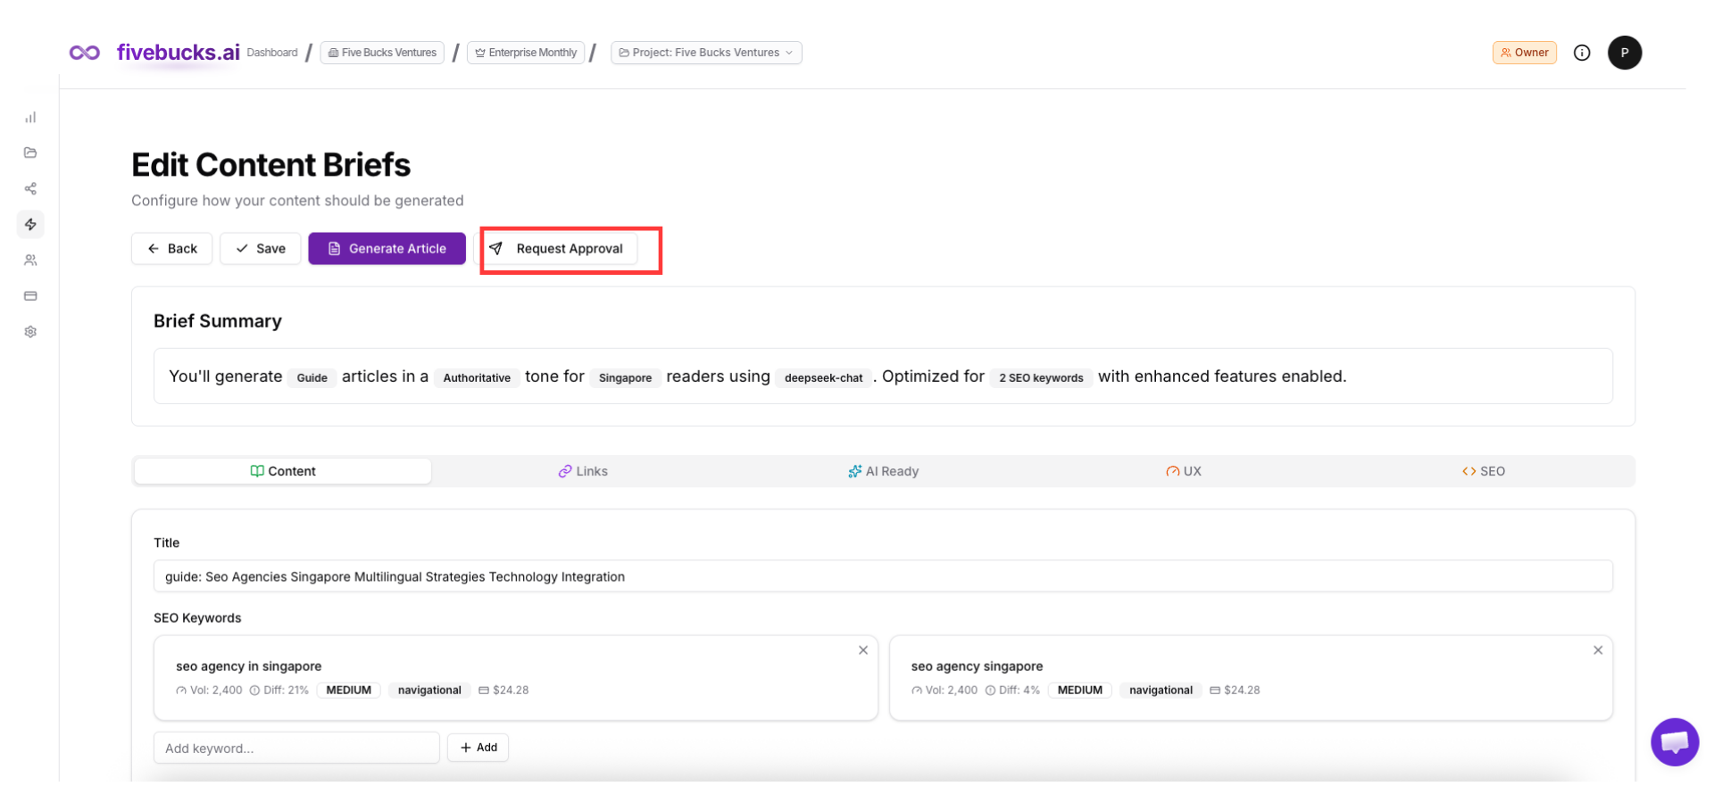The height and width of the screenshot is (803, 1714).
Task: Select the projects folder icon in sidebar
Action: (x=30, y=153)
